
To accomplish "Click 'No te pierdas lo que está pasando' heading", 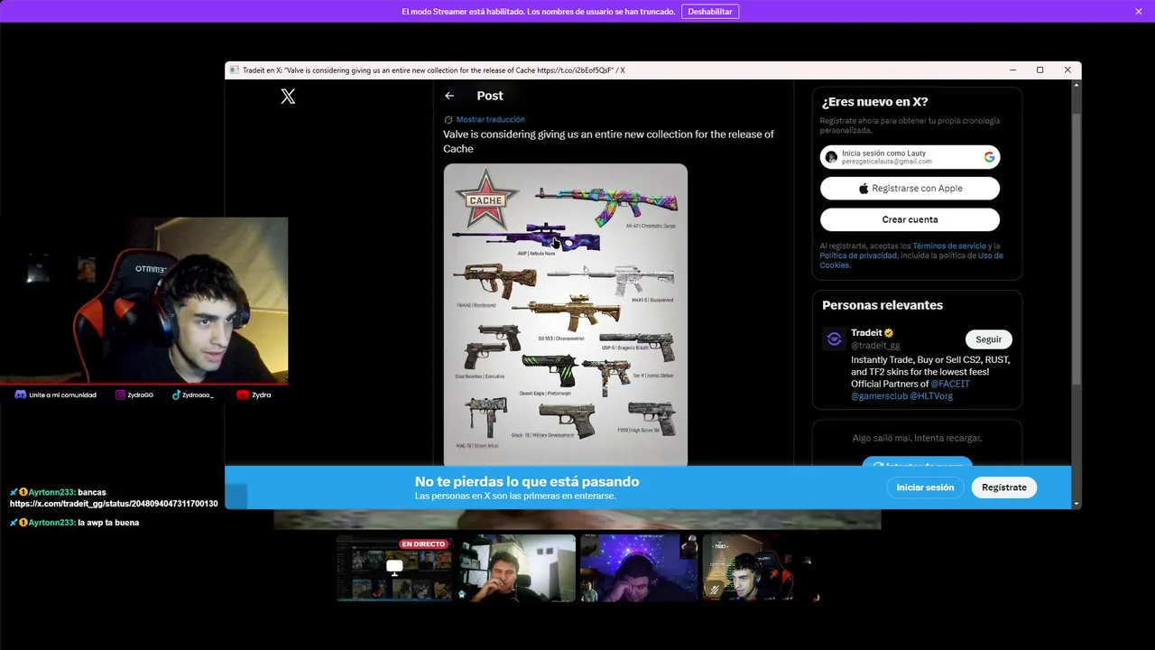I will pos(527,482).
